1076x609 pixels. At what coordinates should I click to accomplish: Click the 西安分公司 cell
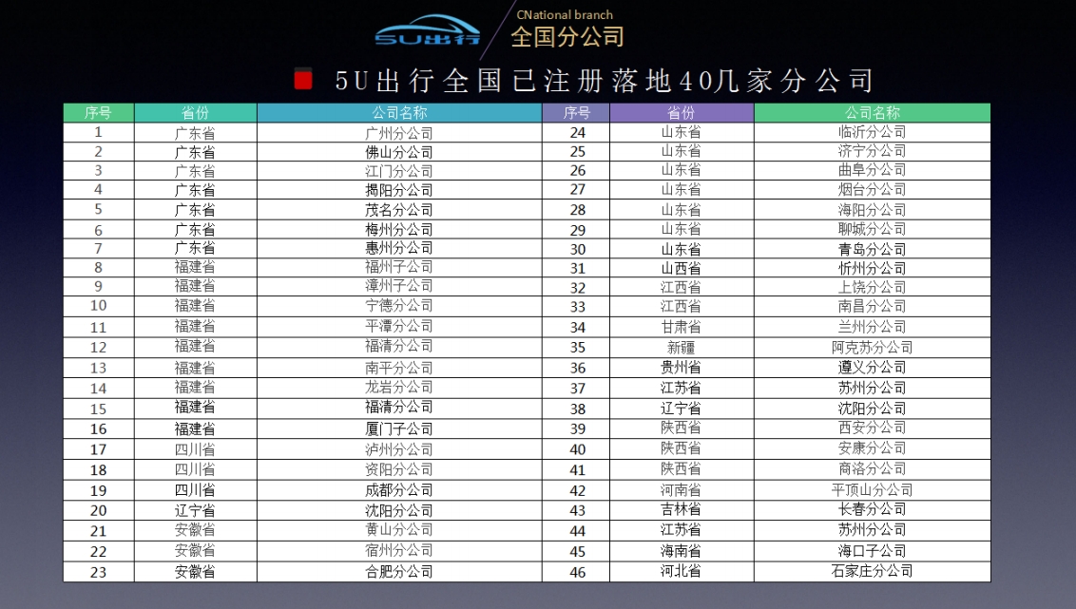[873, 428]
